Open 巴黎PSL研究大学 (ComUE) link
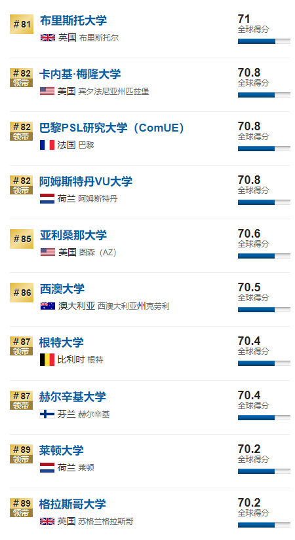The width and height of the screenshot is (295, 540). coord(111,128)
